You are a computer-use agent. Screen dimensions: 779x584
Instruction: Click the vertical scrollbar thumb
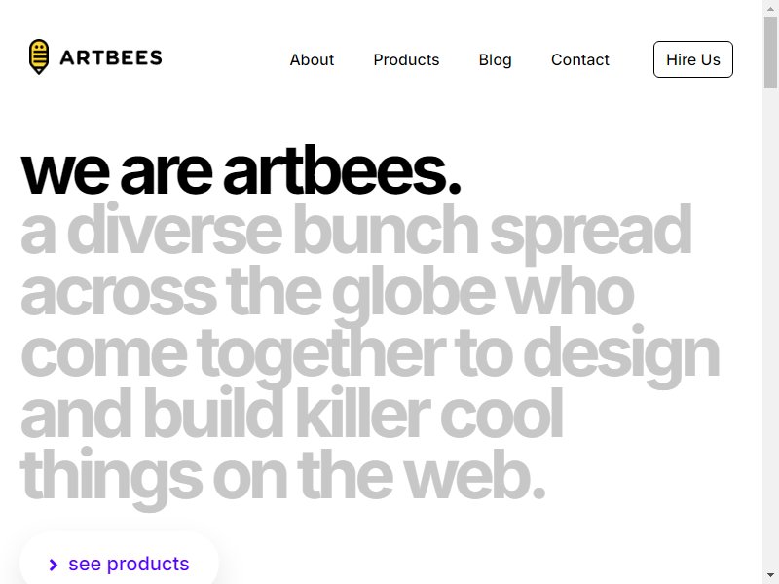(x=770, y=53)
